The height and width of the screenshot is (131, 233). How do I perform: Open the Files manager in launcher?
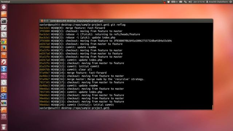(x=4, y=14)
